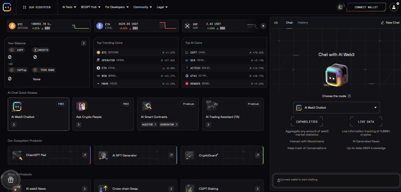The height and width of the screenshot is (192, 401).
Task: Open AI Web3 Chatbot via its arrow
Action: 14,125
